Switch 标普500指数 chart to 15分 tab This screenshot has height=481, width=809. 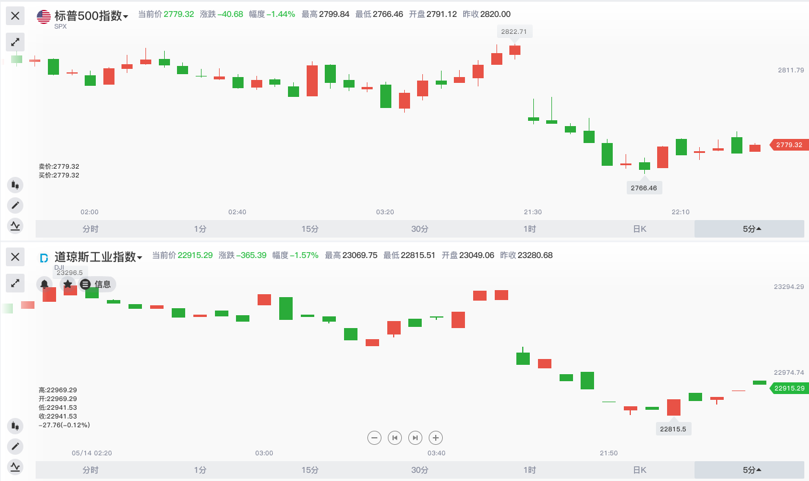click(x=310, y=229)
